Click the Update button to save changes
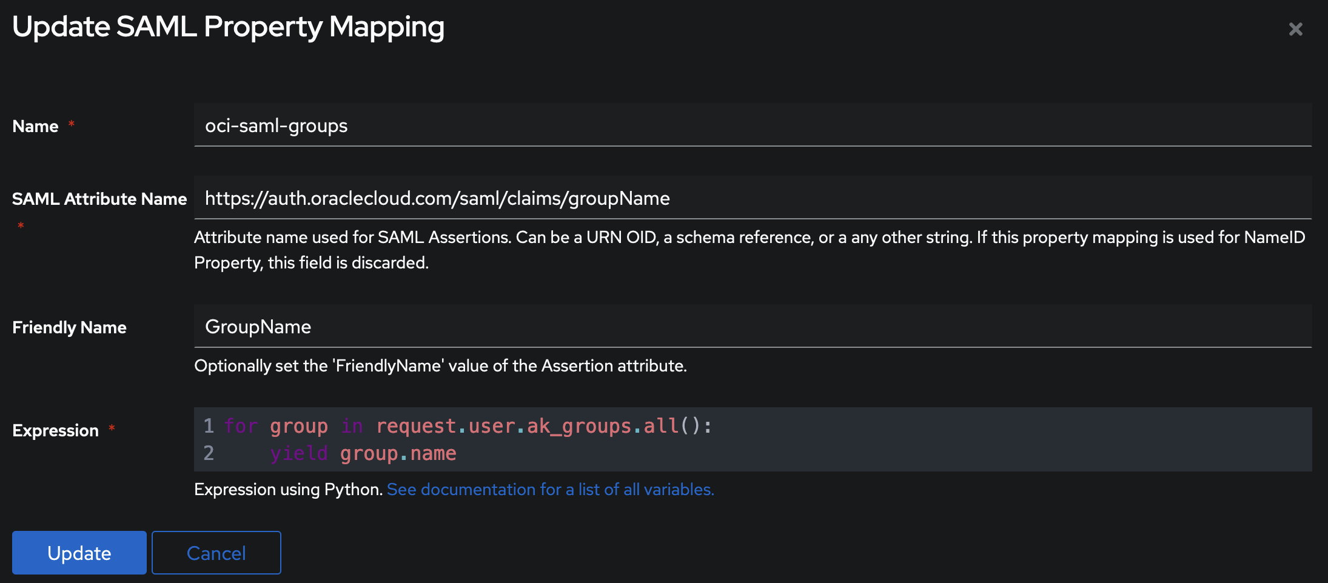 pos(79,552)
